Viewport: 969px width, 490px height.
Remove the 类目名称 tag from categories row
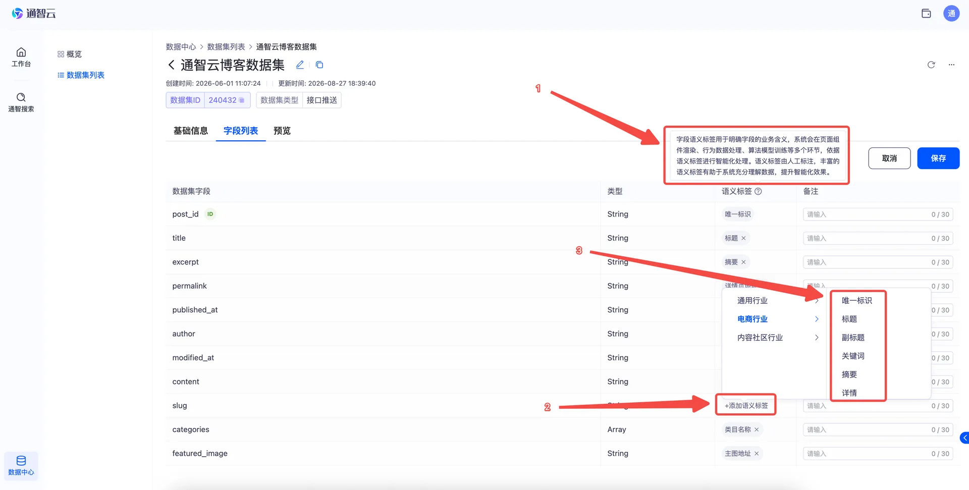pos(757,429)
